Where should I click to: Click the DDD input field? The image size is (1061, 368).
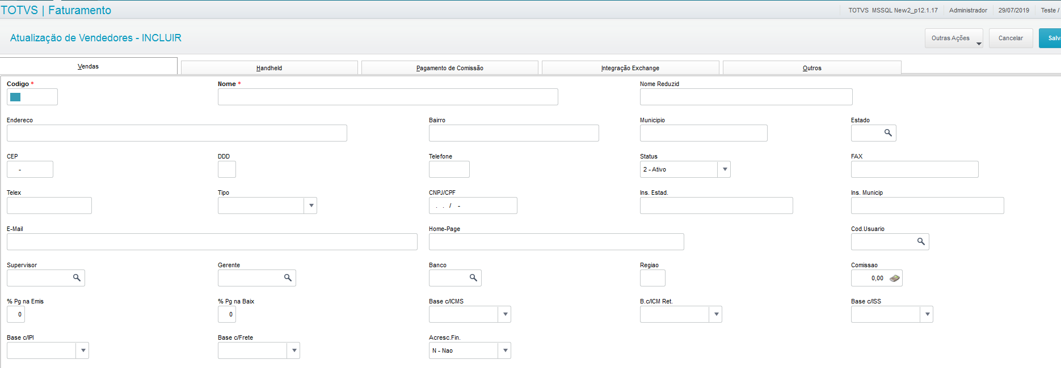[227, 169]
